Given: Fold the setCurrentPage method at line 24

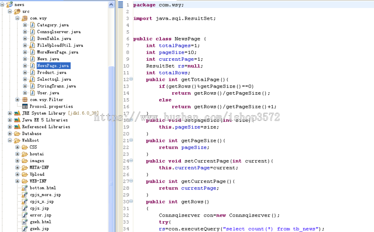Looking at the screenshot, I should 131,160.
